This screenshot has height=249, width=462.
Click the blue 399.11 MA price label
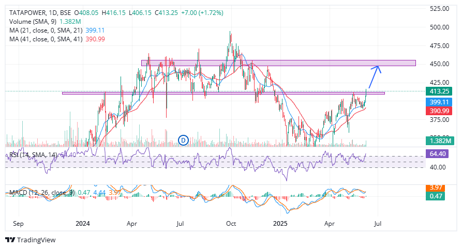click(439, 102)
